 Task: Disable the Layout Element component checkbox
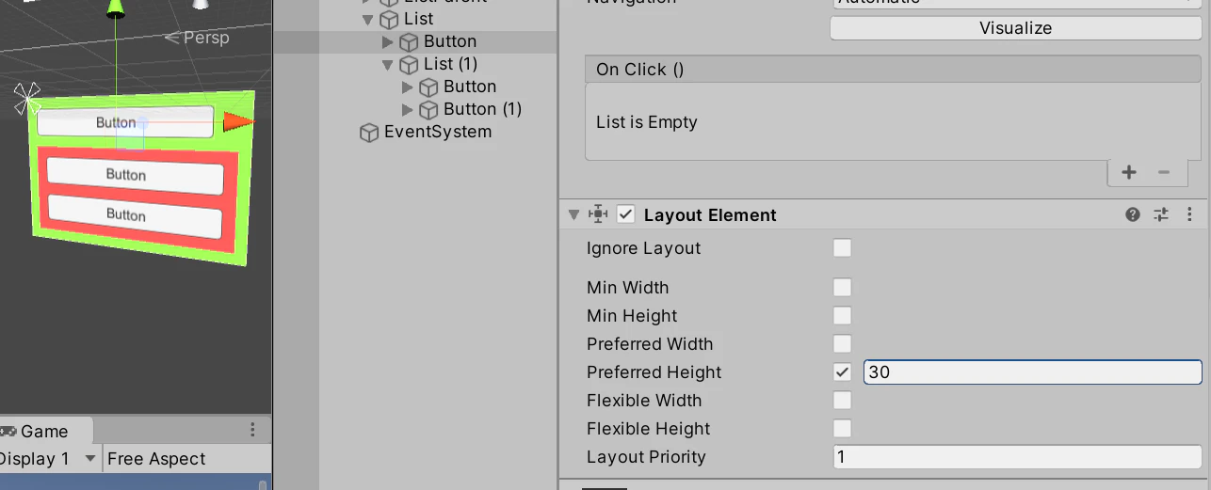click(626, 214)
